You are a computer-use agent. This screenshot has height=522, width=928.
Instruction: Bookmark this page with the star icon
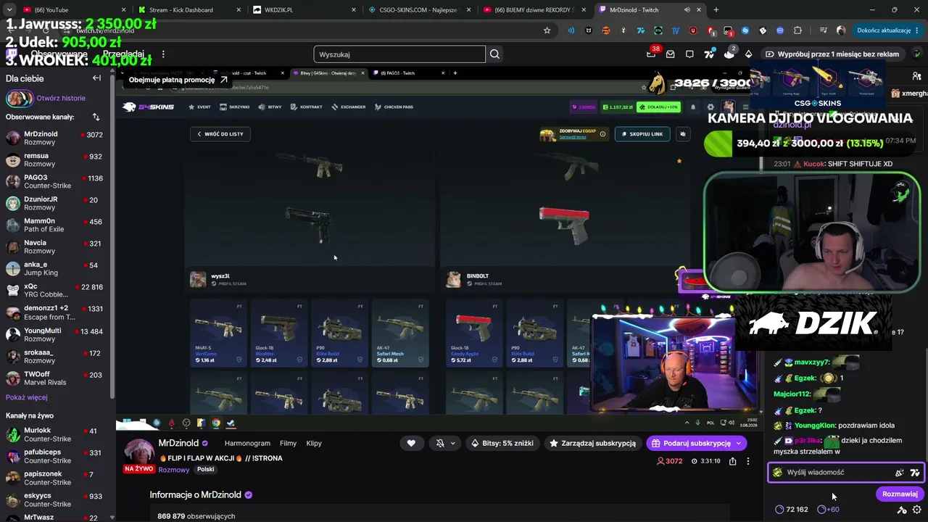[547, 30]
